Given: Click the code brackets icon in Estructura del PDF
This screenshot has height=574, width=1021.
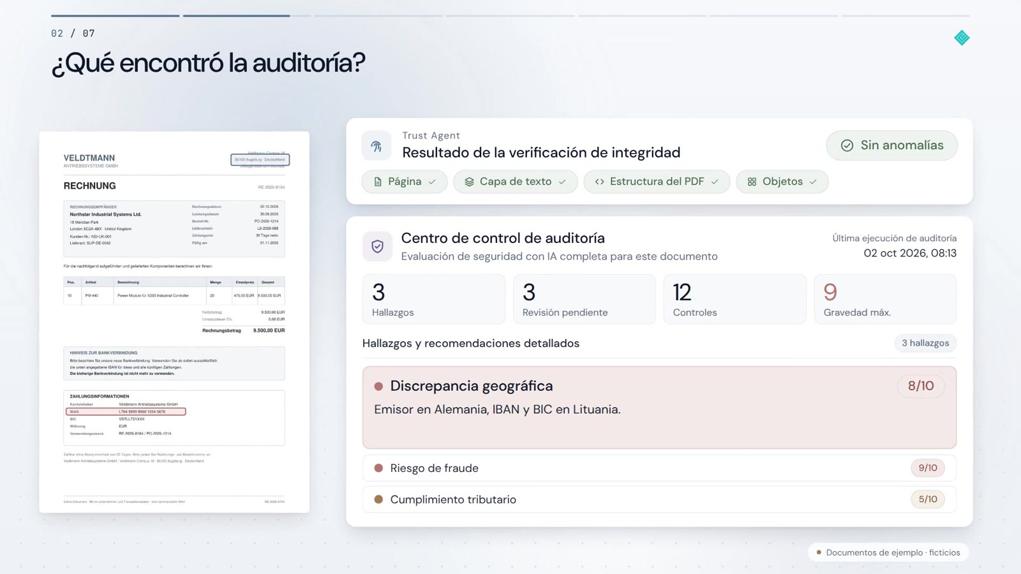Looking at the screenshot, I should (599, 182).
